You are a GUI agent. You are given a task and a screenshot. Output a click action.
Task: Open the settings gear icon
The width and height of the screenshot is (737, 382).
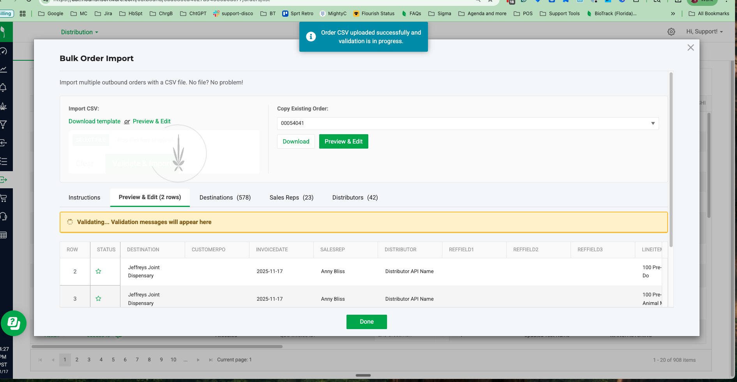pyautogui.click(x=671, y=32)
